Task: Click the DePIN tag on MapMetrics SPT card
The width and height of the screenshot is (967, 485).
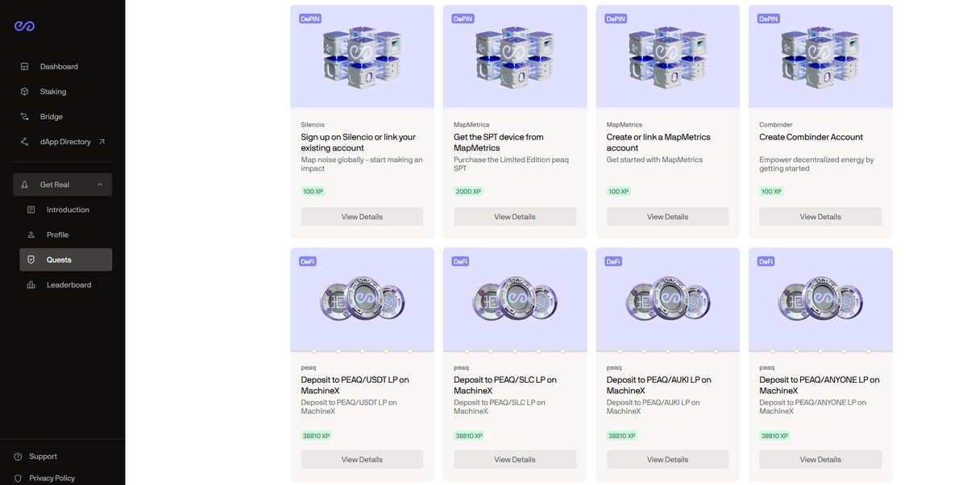Action: coord(463,19)
